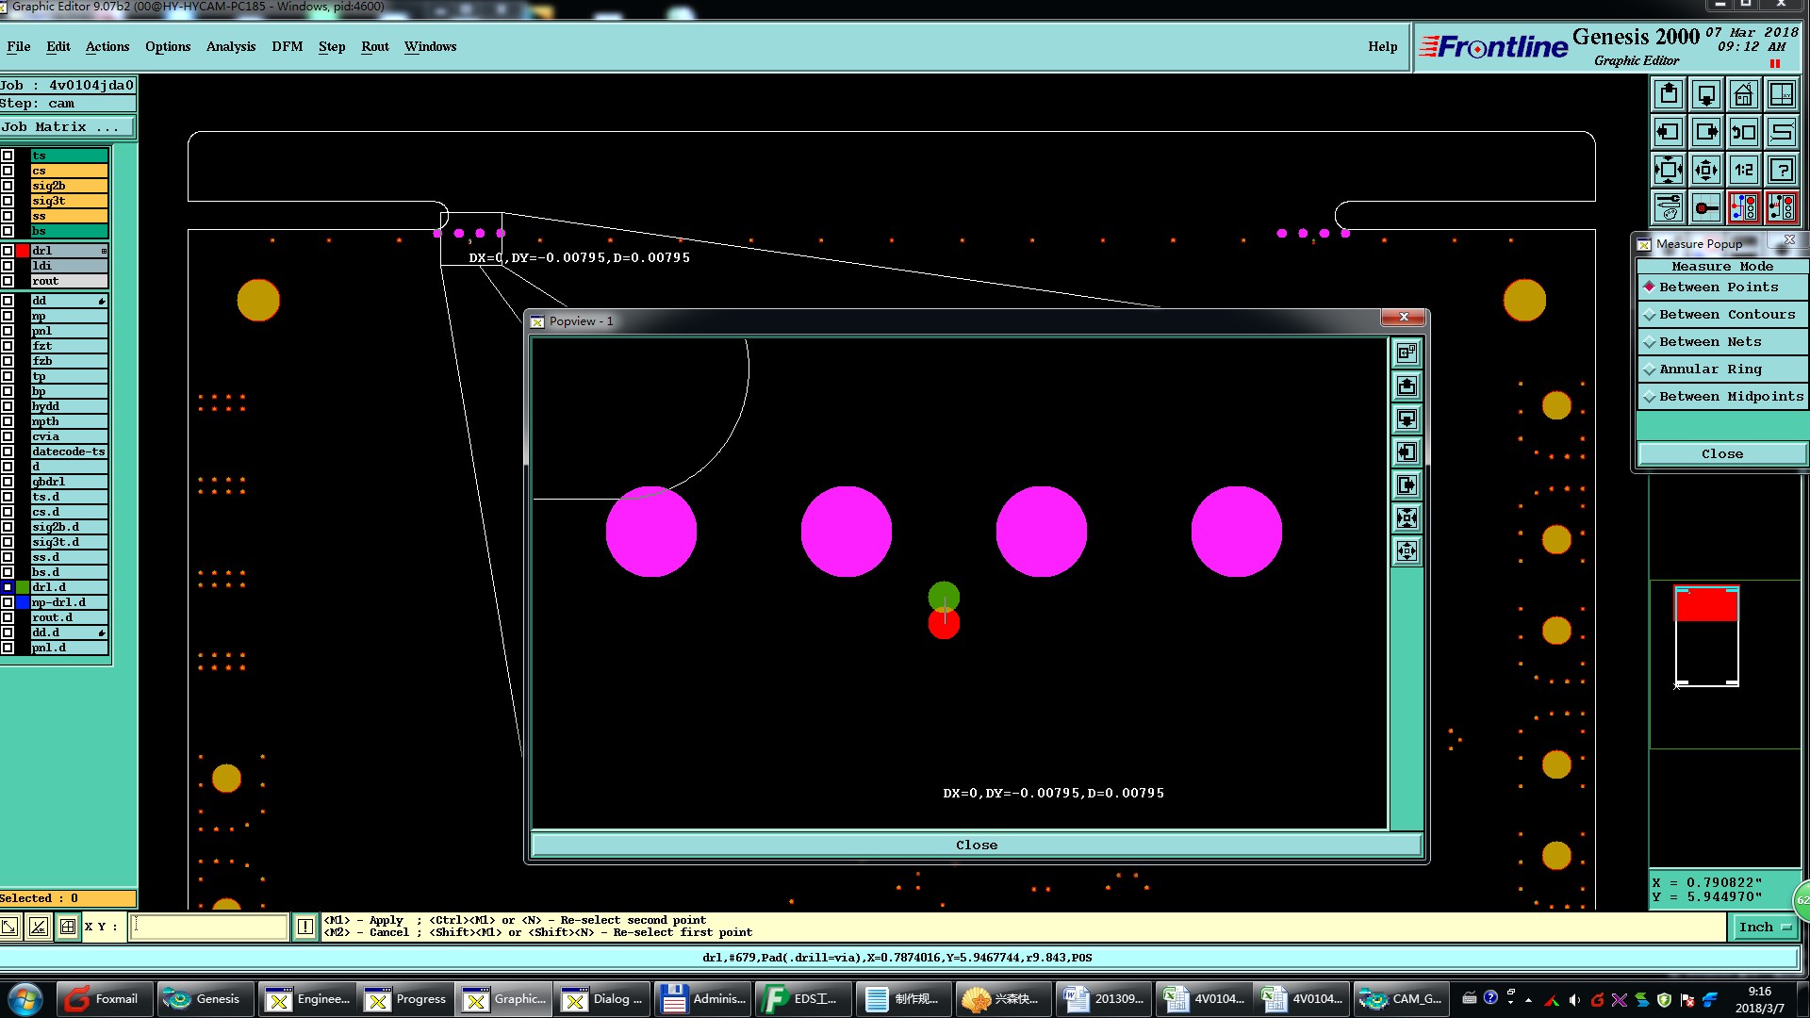Image resolution: width=1810 pixels, height=1018 pixels.
Task: Open the tools wrench and palette icon
Action: pos(1669,207)
